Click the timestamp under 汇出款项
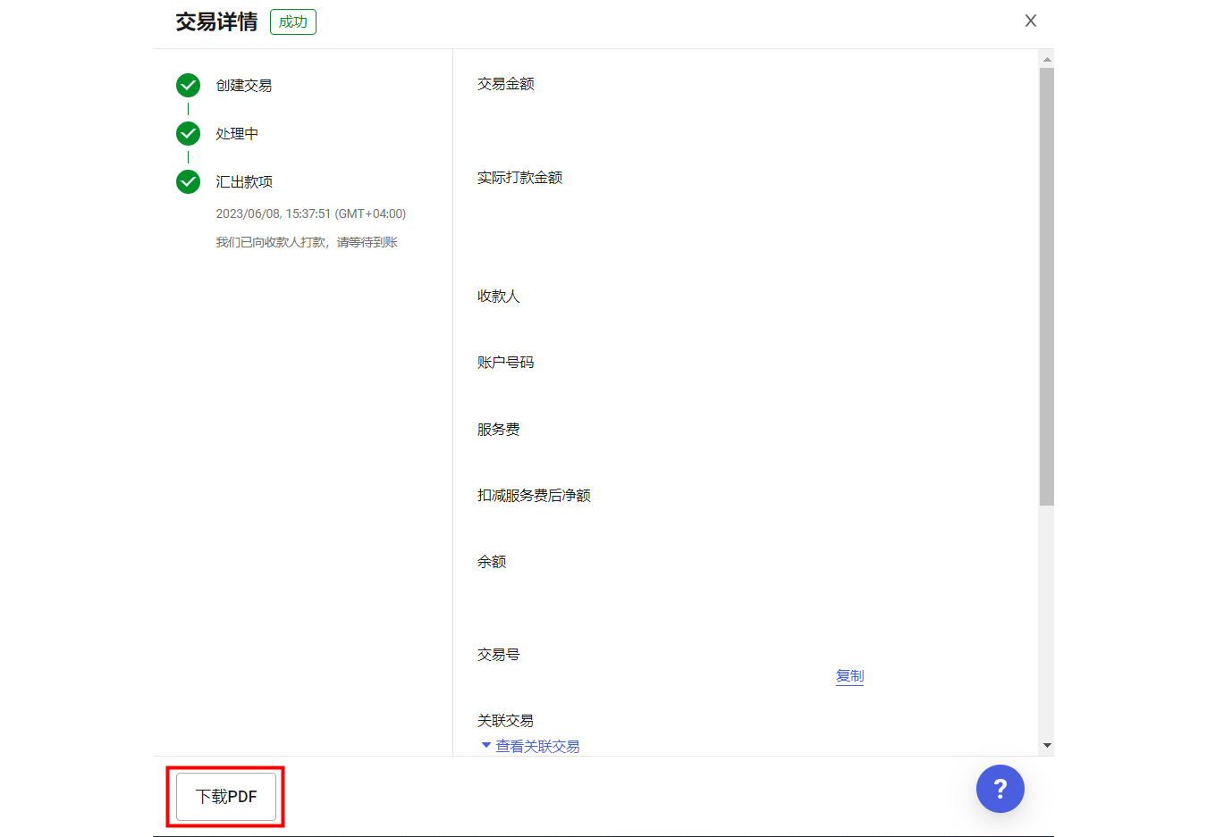This screenshot has height=837, width=1207. 311,213
